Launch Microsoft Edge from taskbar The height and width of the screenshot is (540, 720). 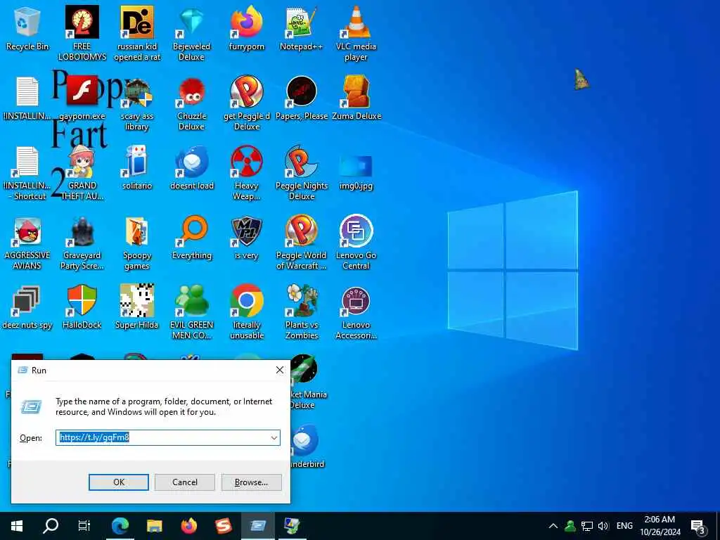tap(120, 526)
